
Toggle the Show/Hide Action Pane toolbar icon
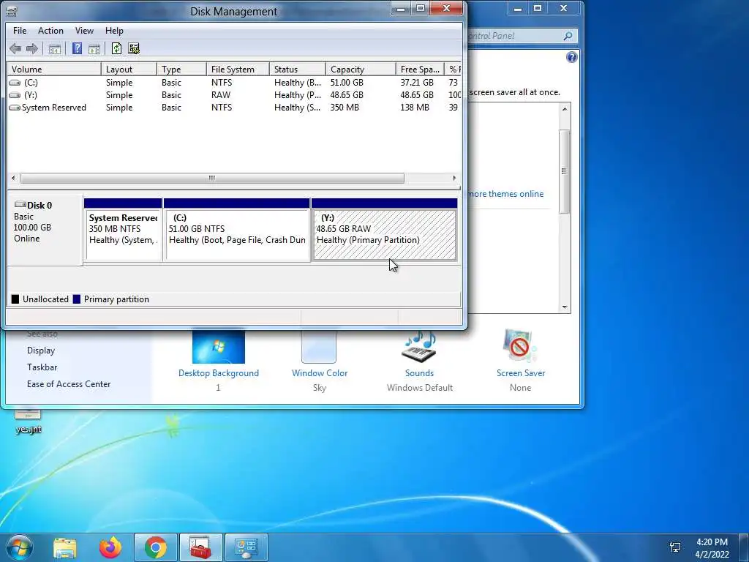(94, 49)
